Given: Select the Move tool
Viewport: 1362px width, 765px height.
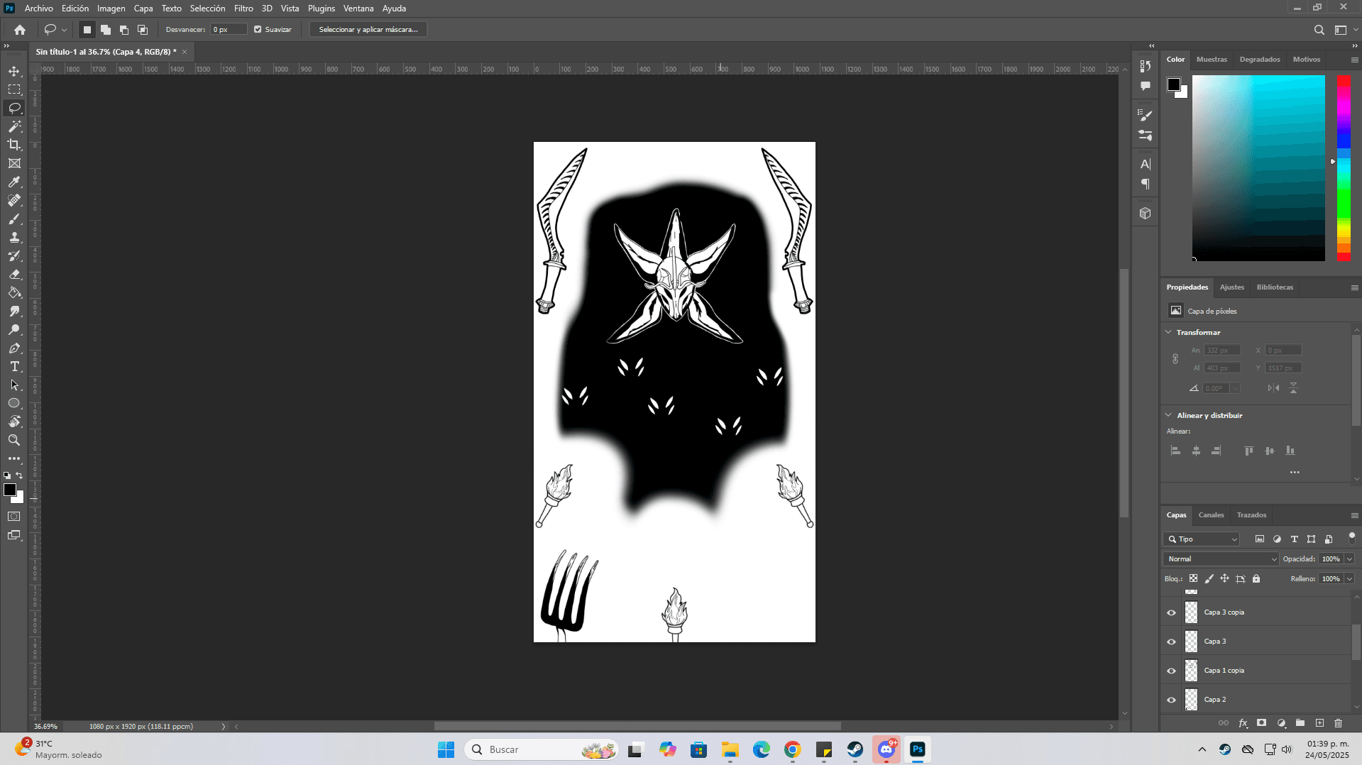Looking at the screenshot, I should point(14,71).
